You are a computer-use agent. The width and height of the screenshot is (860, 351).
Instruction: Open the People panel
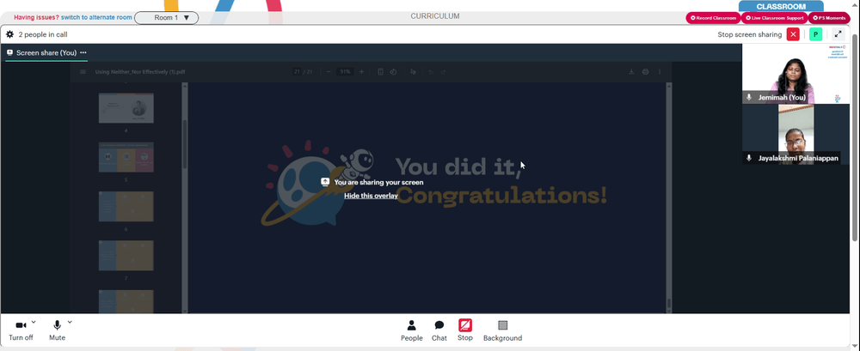[x=411, y=330]
